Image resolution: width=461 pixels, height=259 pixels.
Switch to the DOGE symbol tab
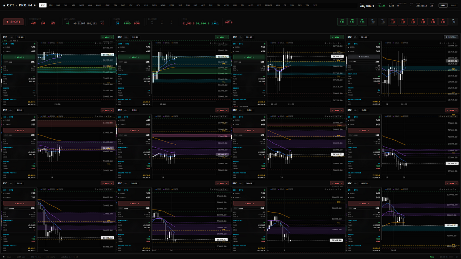pyautogui.click(x=81, y=6)
